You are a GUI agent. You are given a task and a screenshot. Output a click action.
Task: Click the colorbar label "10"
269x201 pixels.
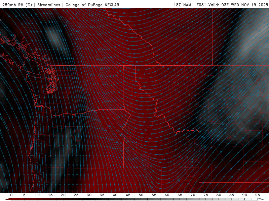tap(37, 195)
